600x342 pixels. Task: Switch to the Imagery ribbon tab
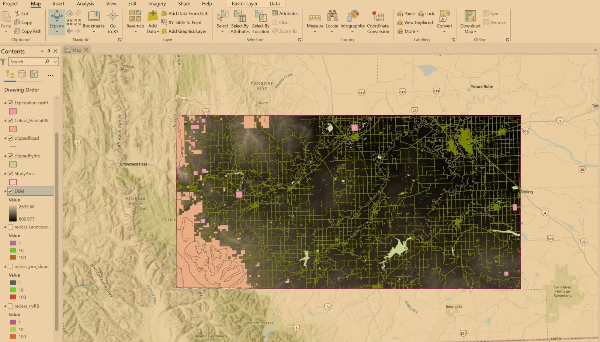point(157,4)
